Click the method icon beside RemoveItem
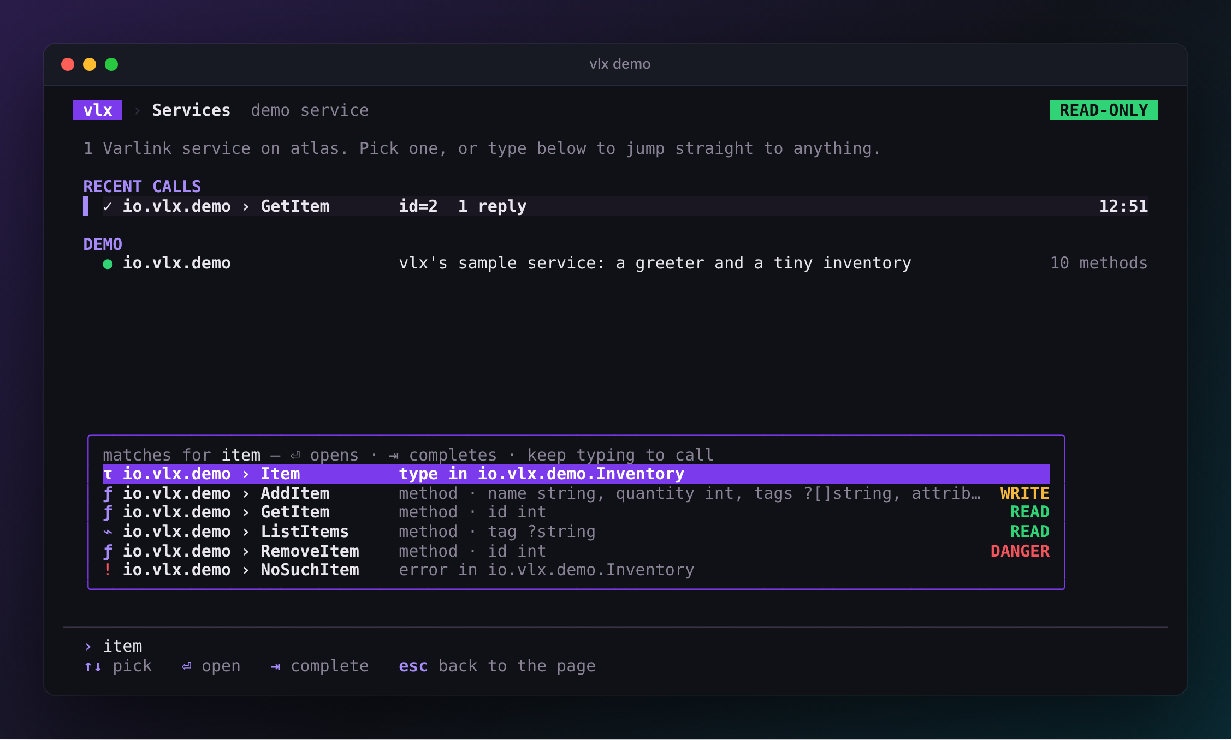Viewport: 1232px width, 740px height. (x=108, y=552)
